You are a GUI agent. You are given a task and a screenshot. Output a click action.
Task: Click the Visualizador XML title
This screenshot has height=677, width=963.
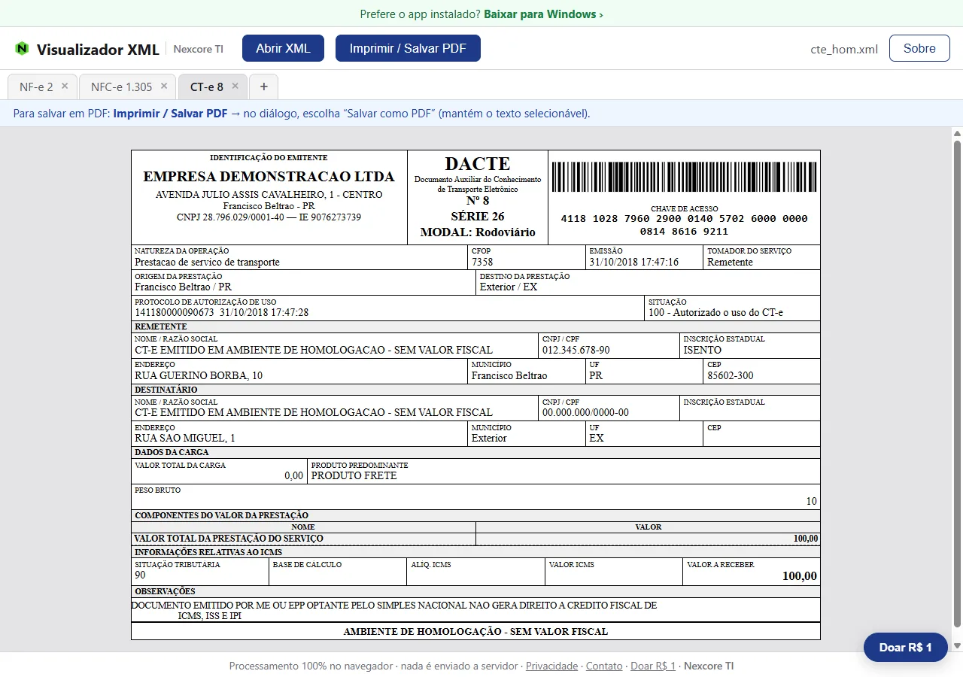pos(98,50)
